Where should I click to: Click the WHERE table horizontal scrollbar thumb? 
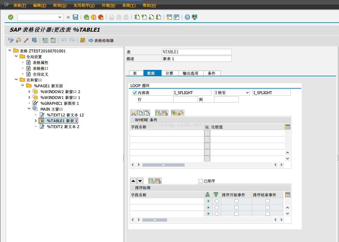[x=164, y=165]
